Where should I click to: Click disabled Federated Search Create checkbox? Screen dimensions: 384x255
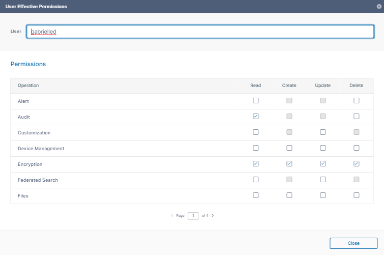click(289, 180)
